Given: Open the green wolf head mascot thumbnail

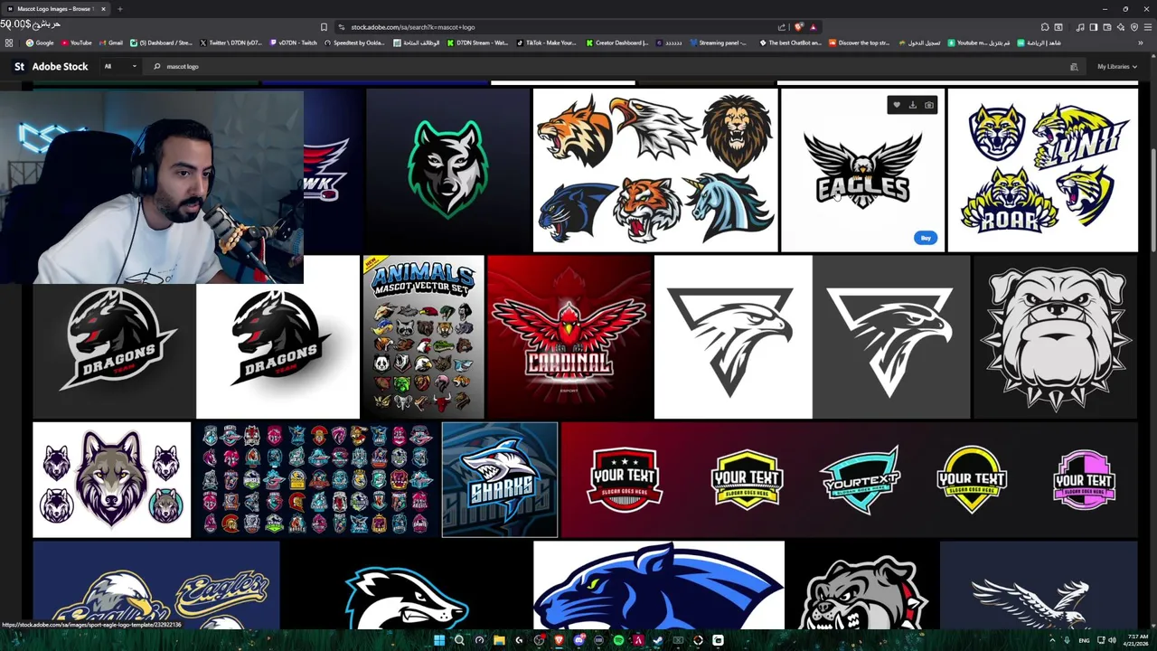Looking at the screenshot, I should [x=447, y=169].
